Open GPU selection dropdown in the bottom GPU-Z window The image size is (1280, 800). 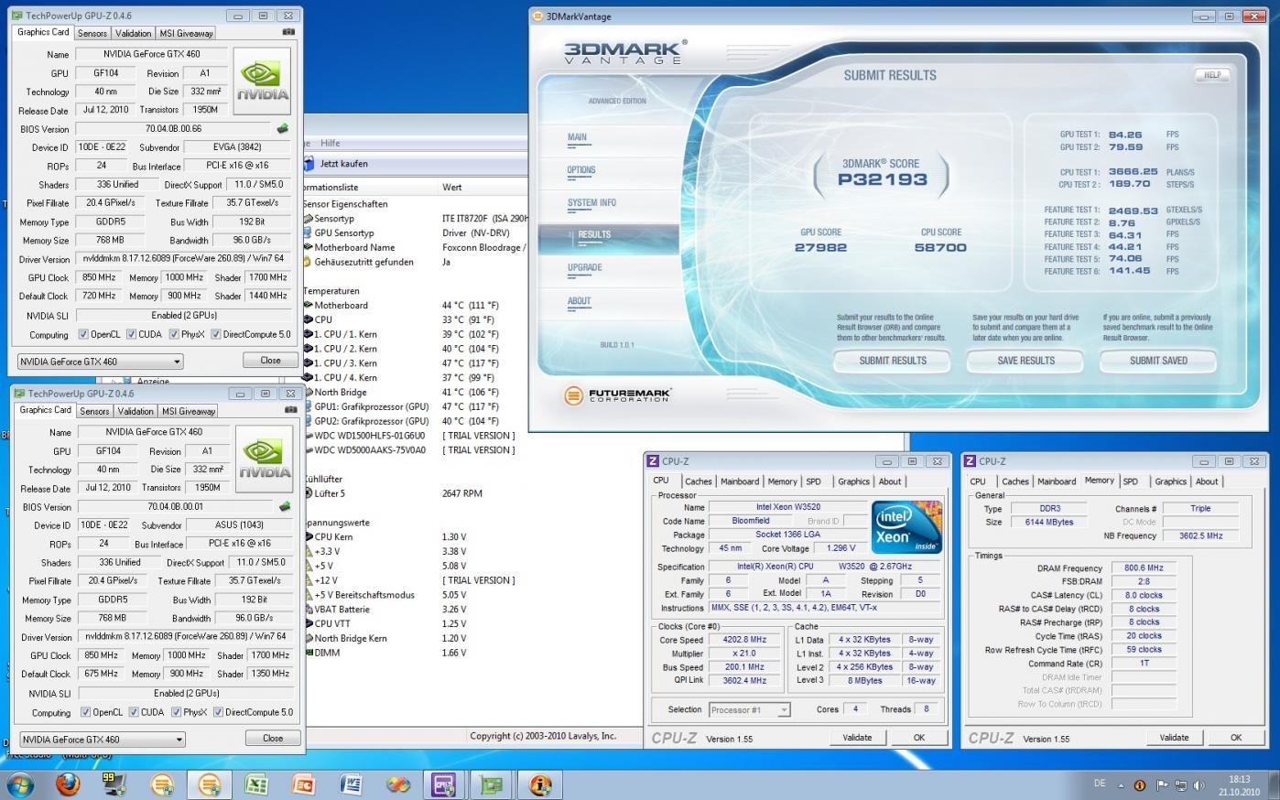coord(103,740)
